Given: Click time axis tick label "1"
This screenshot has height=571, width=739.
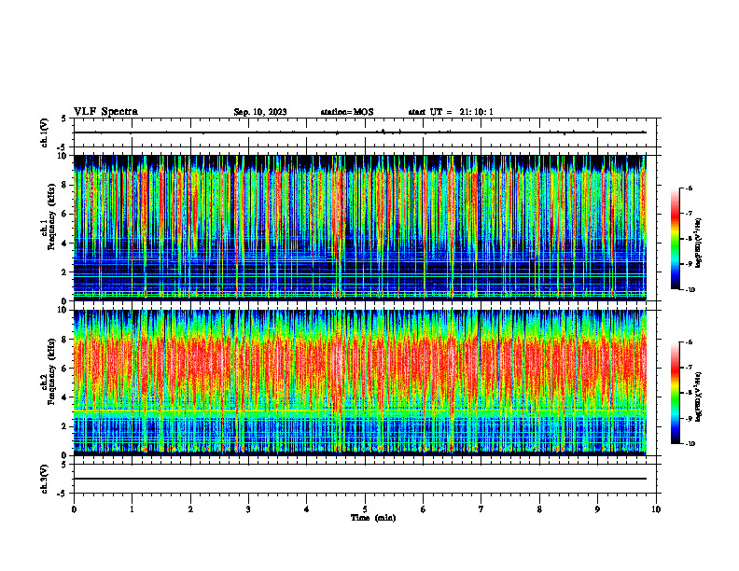Looking at the screenshot, I should tap(132, 509).
